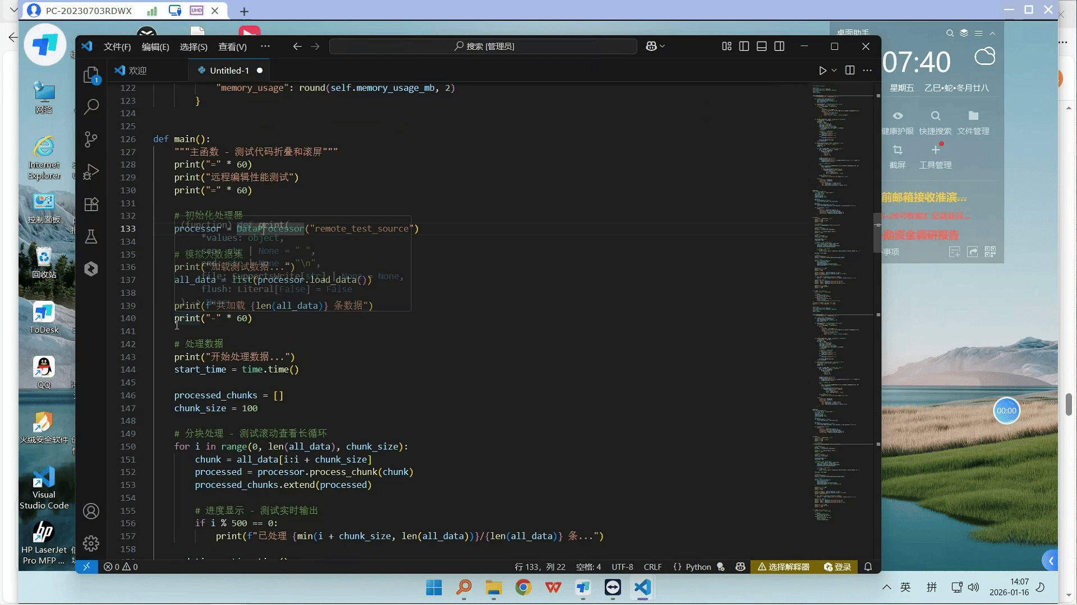Image resolution: width=1077 pixels, height=605 pixels.
Task: Expand the run button dropdown arrow
Action: [834, 71]
